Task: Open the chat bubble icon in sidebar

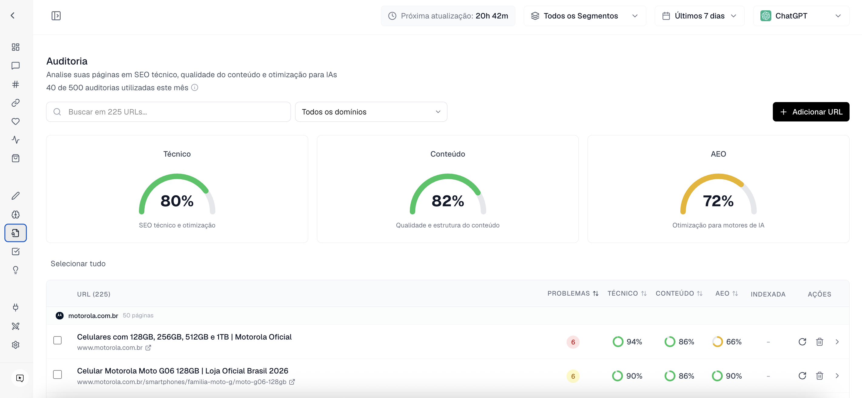Action: [x=15, y=66]
